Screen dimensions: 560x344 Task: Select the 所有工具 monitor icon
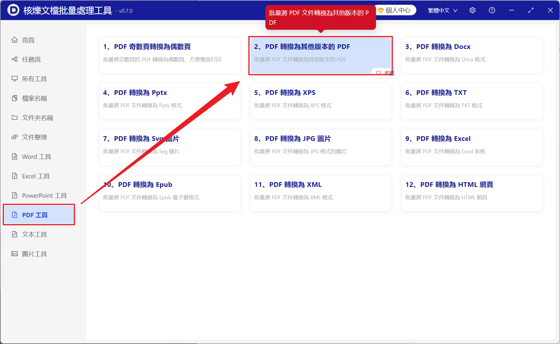14,79
